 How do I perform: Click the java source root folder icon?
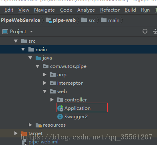38,58
